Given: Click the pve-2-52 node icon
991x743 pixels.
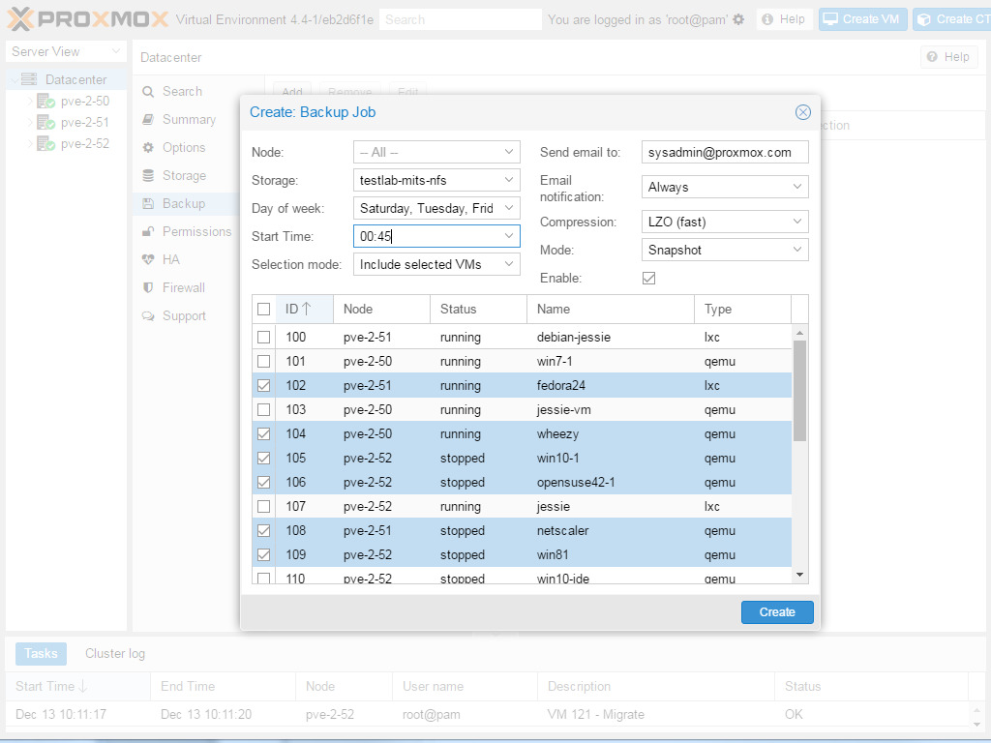Looking at the screenshot, I should (45, 144).
